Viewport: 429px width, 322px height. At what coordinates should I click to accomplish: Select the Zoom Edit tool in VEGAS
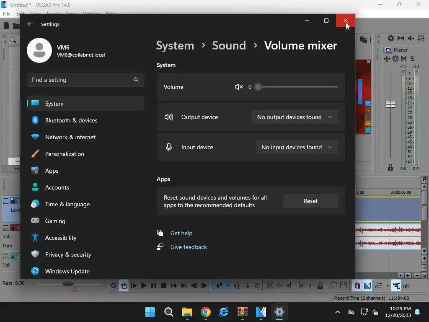point(256,286)
